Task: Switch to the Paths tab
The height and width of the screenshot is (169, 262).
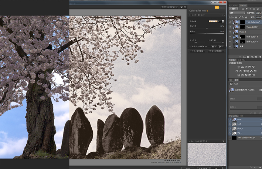Action: click(x=241, y=116)
